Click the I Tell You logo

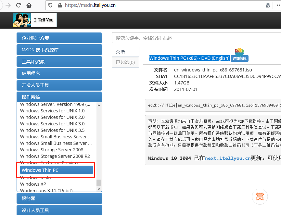click(35, 20)
